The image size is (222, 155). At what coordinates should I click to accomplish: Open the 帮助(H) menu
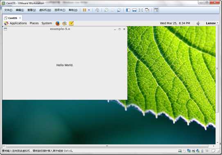coord(73,10)
